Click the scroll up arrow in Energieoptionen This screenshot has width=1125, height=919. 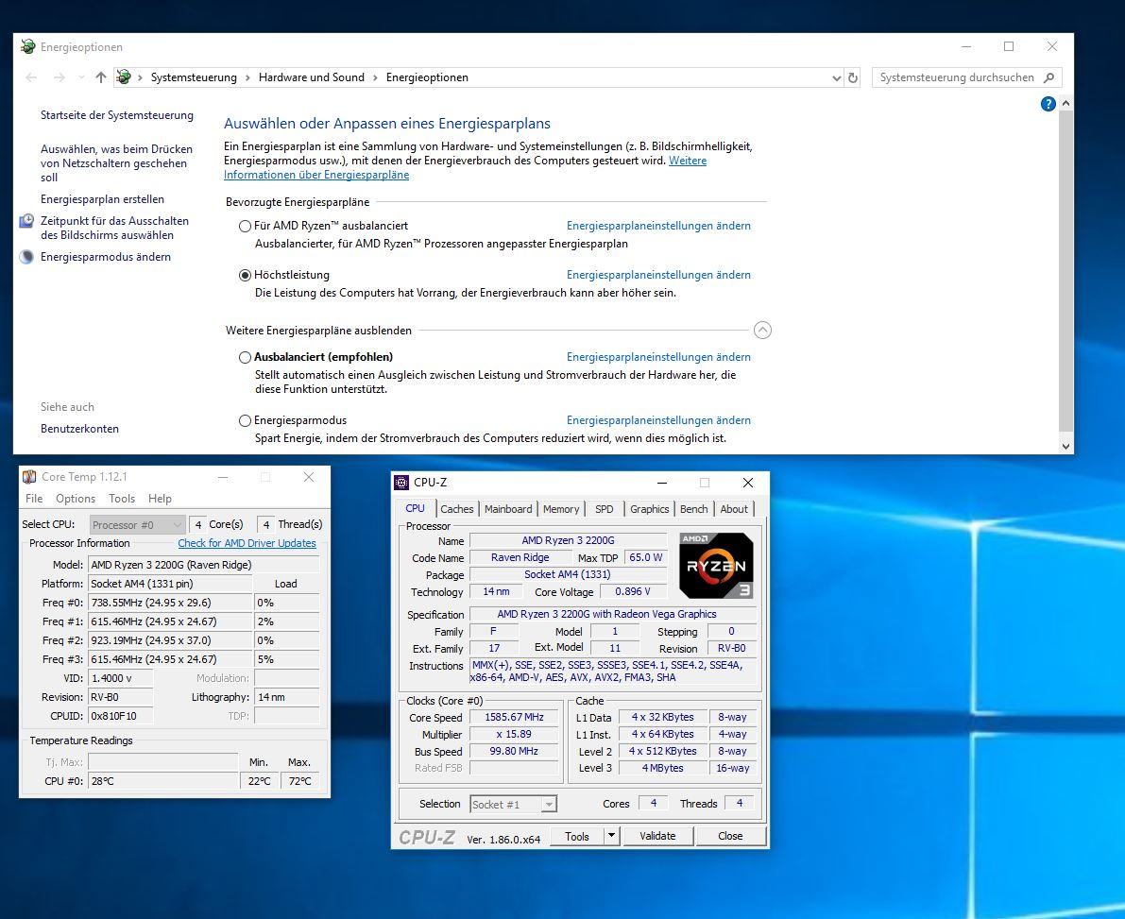1065,104
